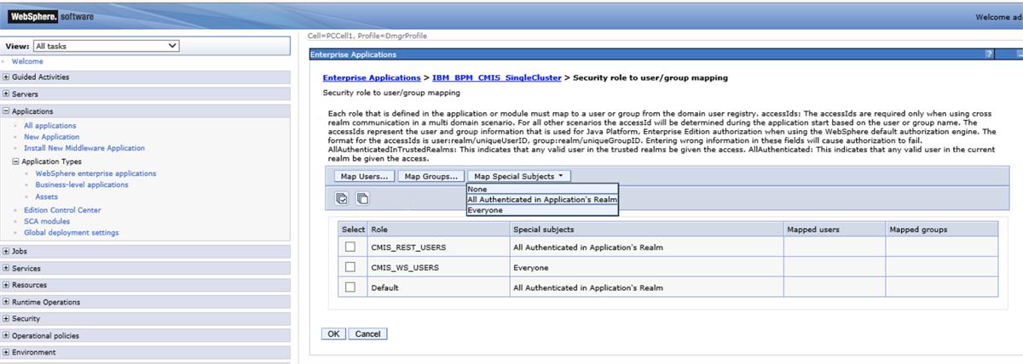Choose All Authenticated in Application's Realm option

click(542, 200)
